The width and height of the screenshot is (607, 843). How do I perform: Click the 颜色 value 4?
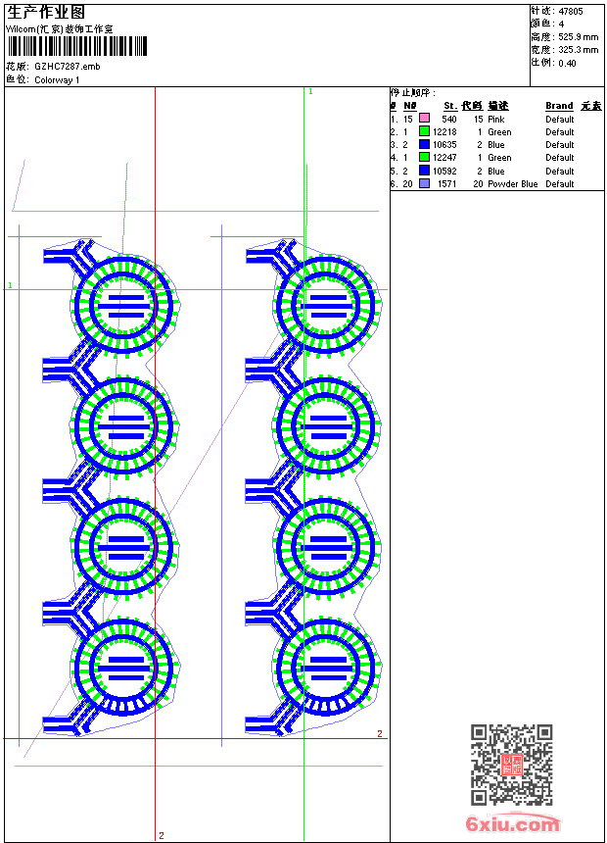coord(561,25)
